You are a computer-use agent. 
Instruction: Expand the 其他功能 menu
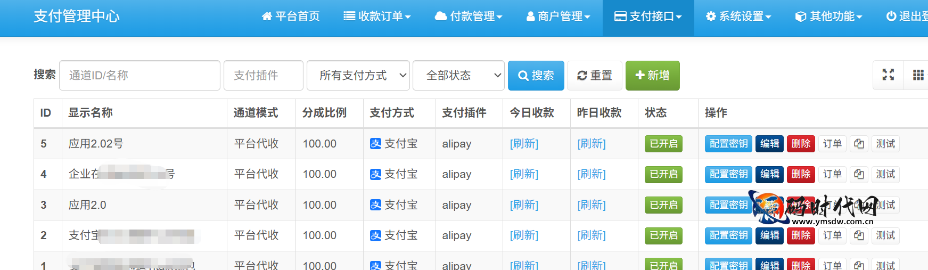pyautogui.click(x=828, y=17)
